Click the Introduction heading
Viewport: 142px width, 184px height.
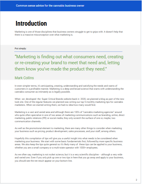click(x=31, y=24)
